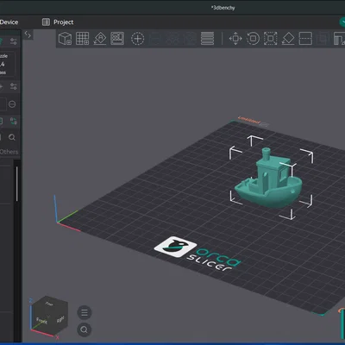Screen dimensions: 345x345
Task: Click the Add model cube icon
Action: pyautogui.click(x=65, y=38)
